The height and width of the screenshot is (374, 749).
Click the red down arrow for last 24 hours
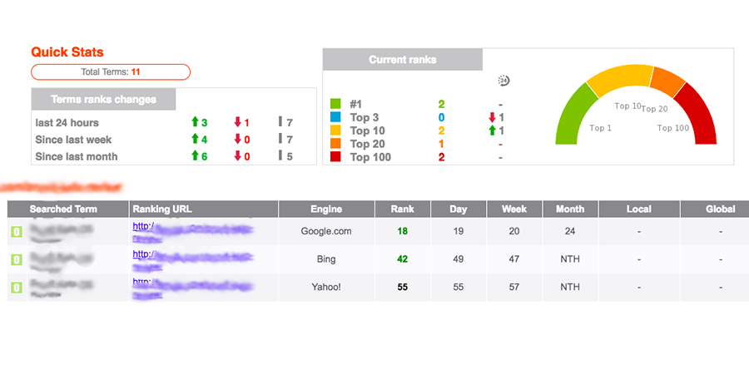pos(237,123)
